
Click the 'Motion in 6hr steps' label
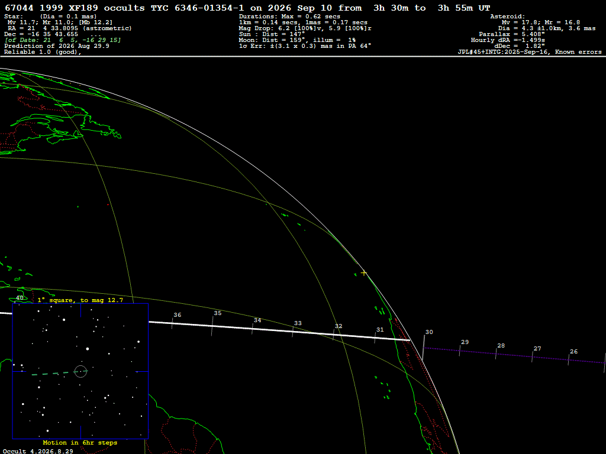click(x=80, y=442)
